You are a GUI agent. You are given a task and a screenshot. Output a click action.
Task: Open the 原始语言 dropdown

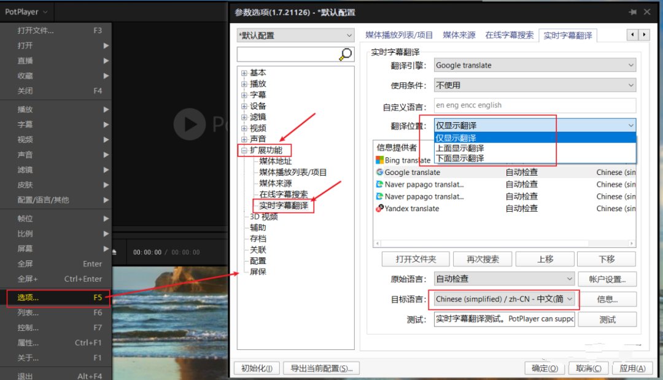[504, 279]
